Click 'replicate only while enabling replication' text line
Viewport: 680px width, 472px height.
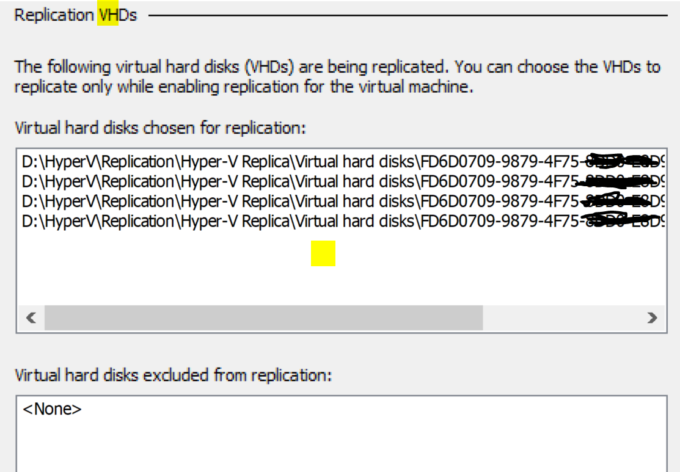244,87
